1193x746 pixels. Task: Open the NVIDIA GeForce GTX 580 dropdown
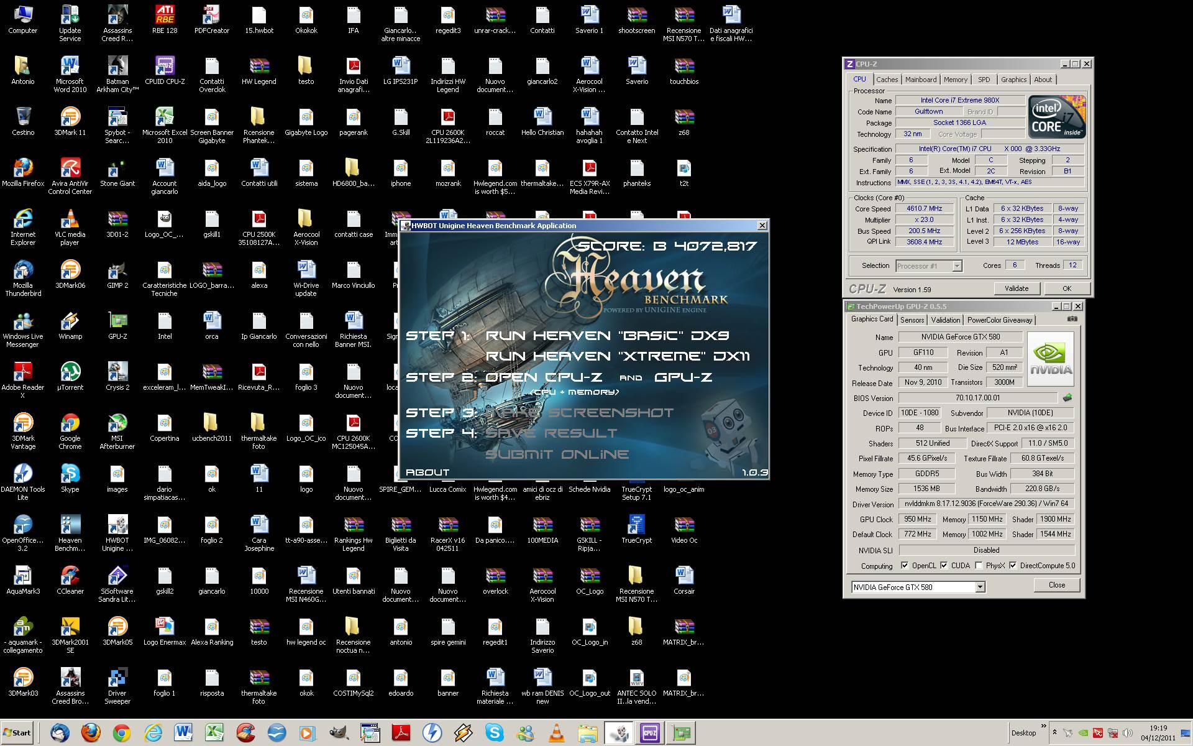pos(980,587)
